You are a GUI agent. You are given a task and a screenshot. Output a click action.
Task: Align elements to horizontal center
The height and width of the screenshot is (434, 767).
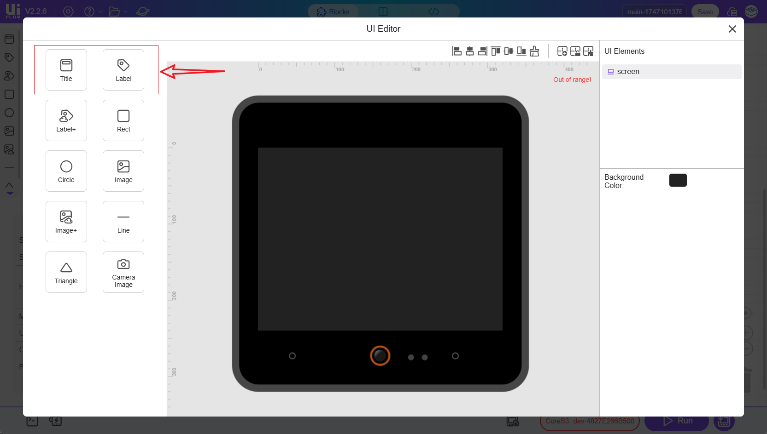470,51
